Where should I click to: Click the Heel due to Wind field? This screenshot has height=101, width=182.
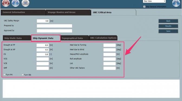tap(110, 50)
